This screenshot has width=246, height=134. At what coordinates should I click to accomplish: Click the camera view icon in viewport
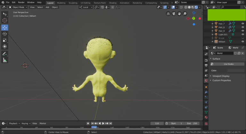[174, 14]
